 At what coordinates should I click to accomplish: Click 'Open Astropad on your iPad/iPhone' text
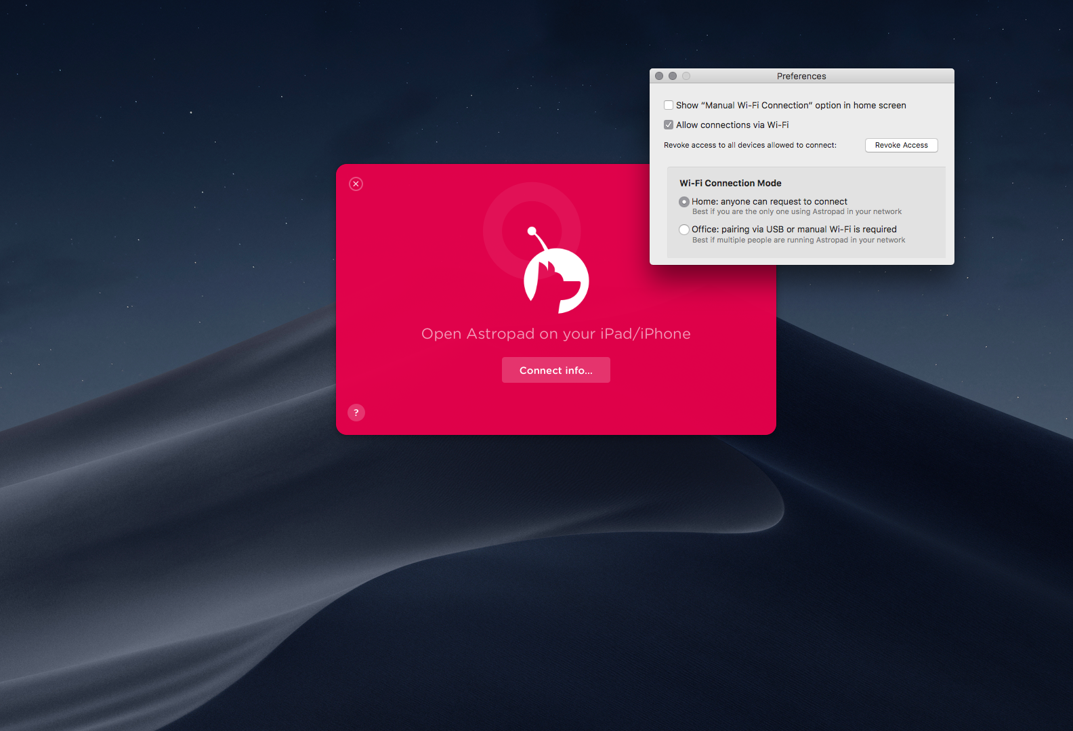556,333
